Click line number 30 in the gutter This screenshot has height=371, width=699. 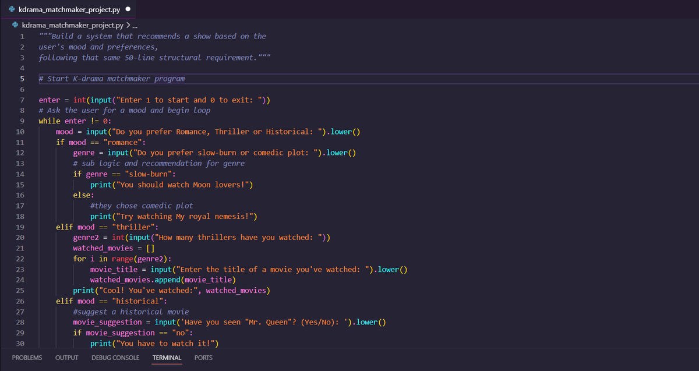tap(20, 344)
